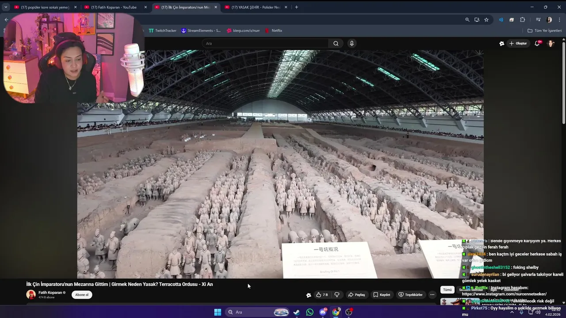Click the sparkle icon next to the like button

pyautogui.click(x=309, y=295)
